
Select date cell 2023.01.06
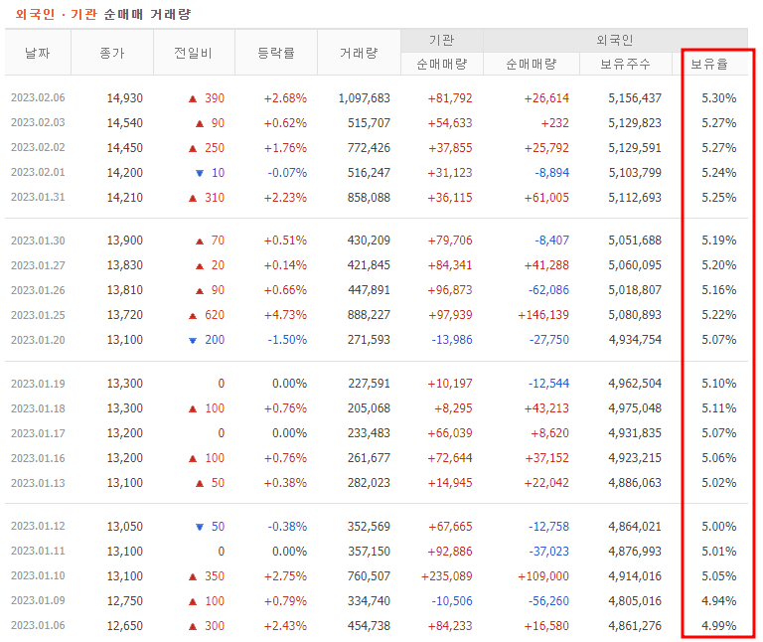pos(38,625)
